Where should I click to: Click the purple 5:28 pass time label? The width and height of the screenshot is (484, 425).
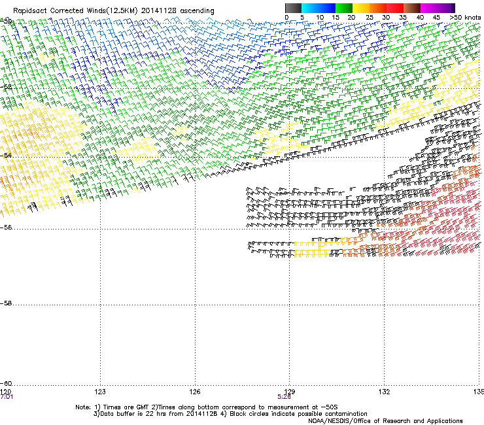pos(284,397)
